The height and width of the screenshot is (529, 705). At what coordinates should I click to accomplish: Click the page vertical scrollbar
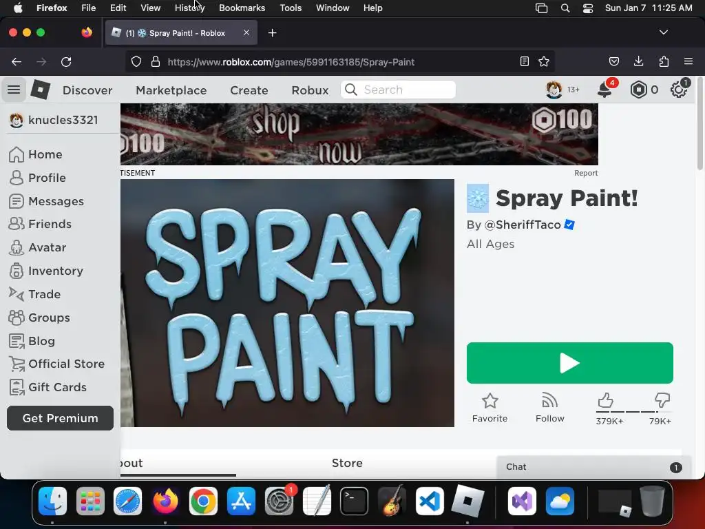(x=699, y=124)
